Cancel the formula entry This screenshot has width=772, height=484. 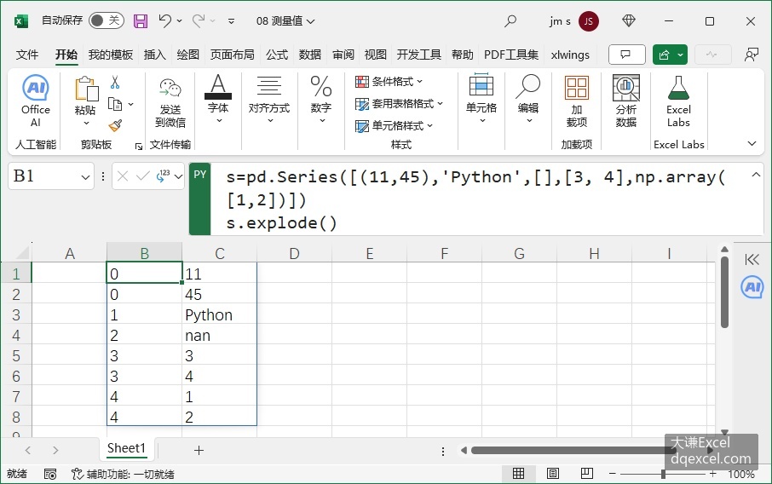123,176
